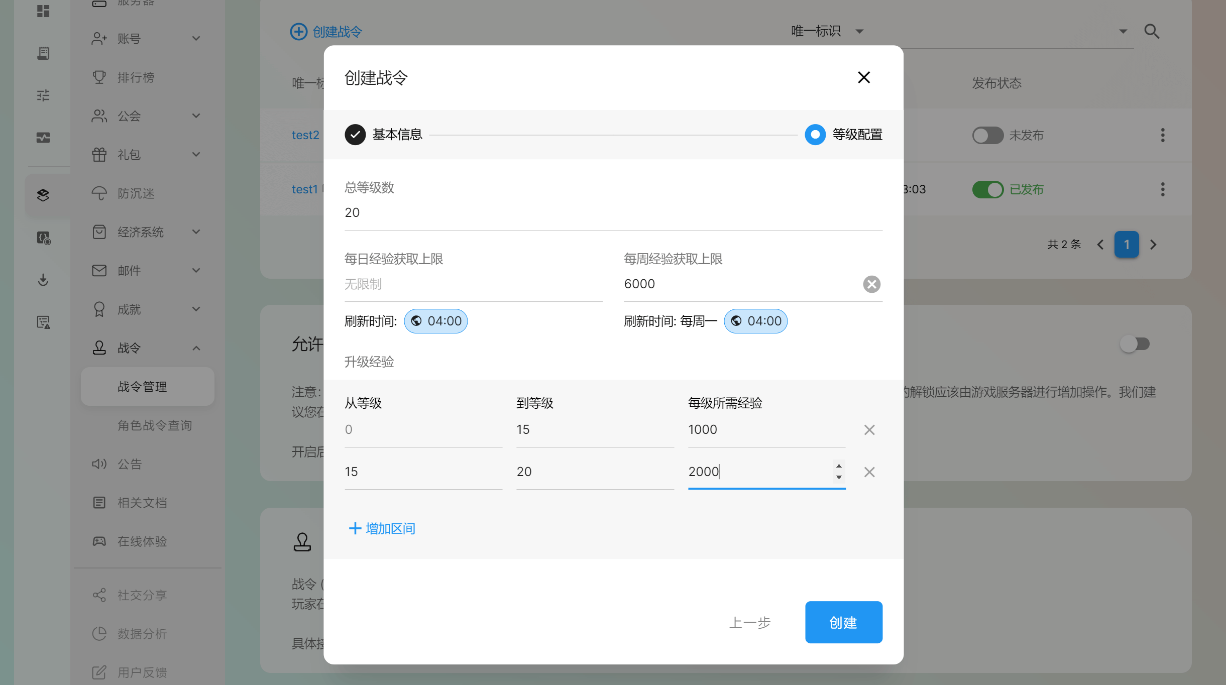Clear the weekly experience limit field
Screen dimensions: 1226x685
coord(871,284)
